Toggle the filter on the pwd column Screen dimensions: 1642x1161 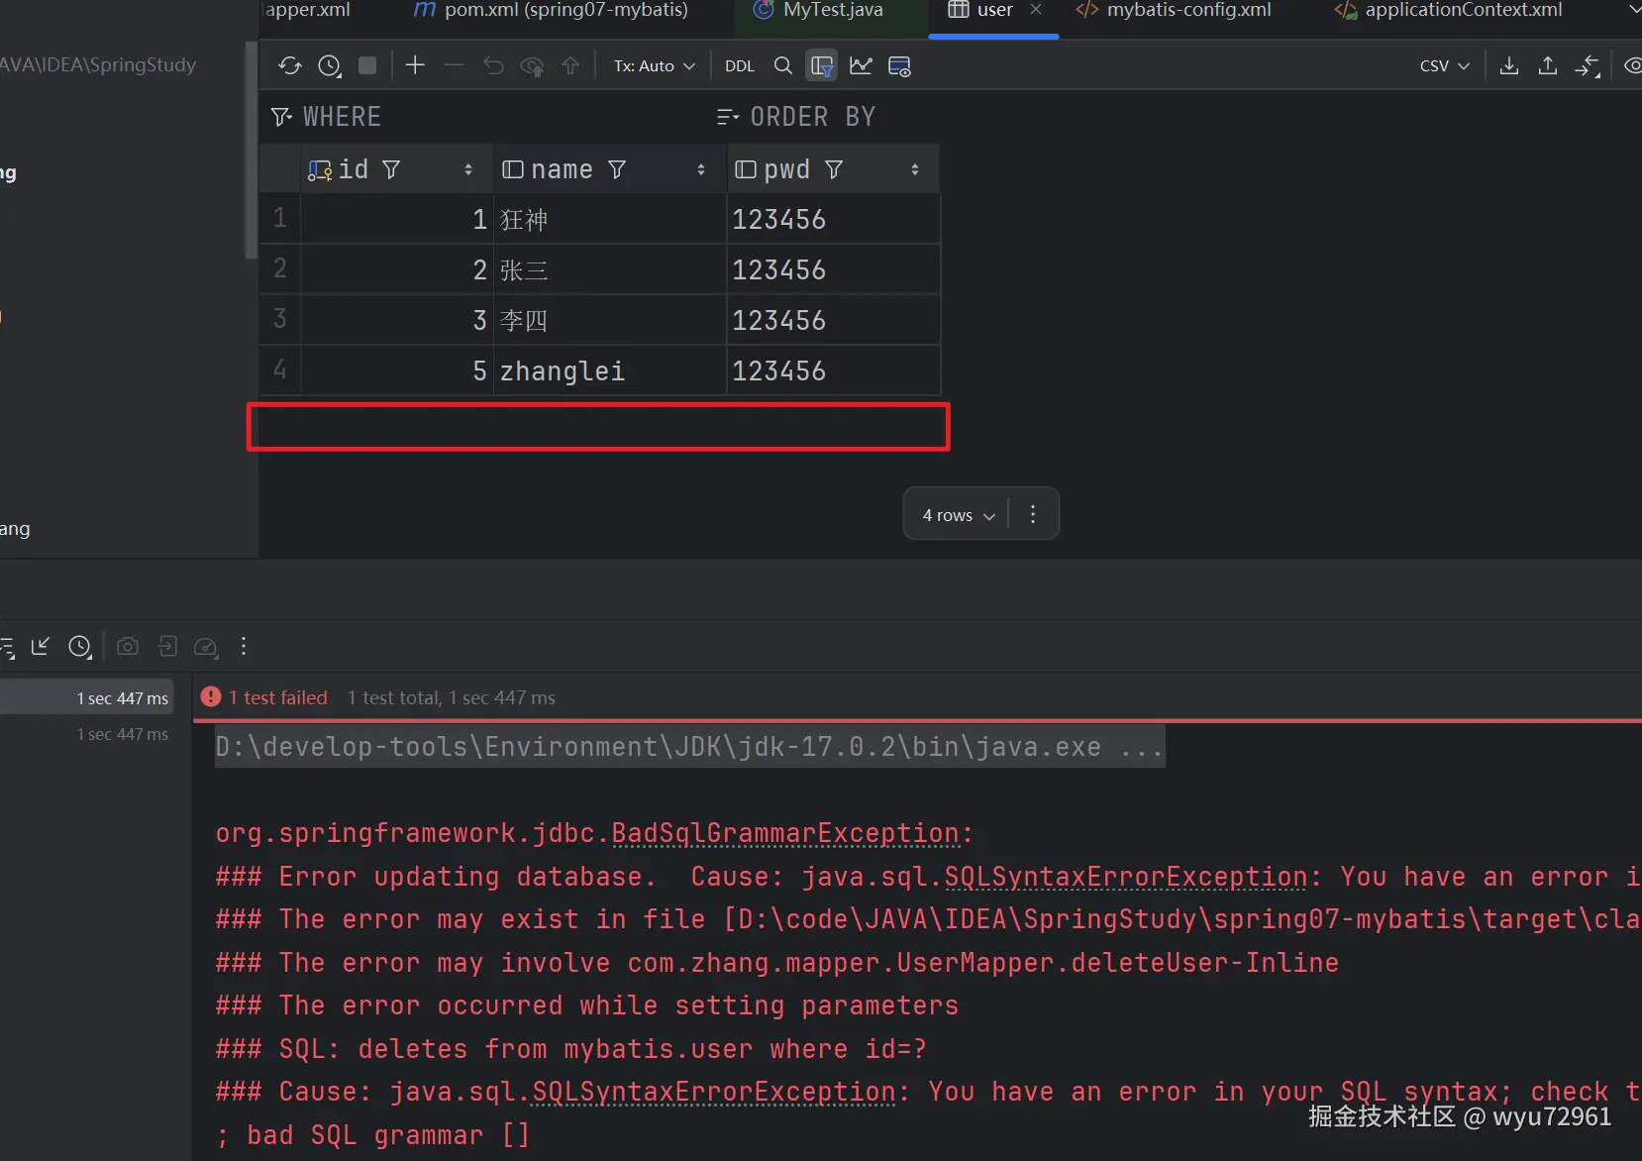(834, 170)
